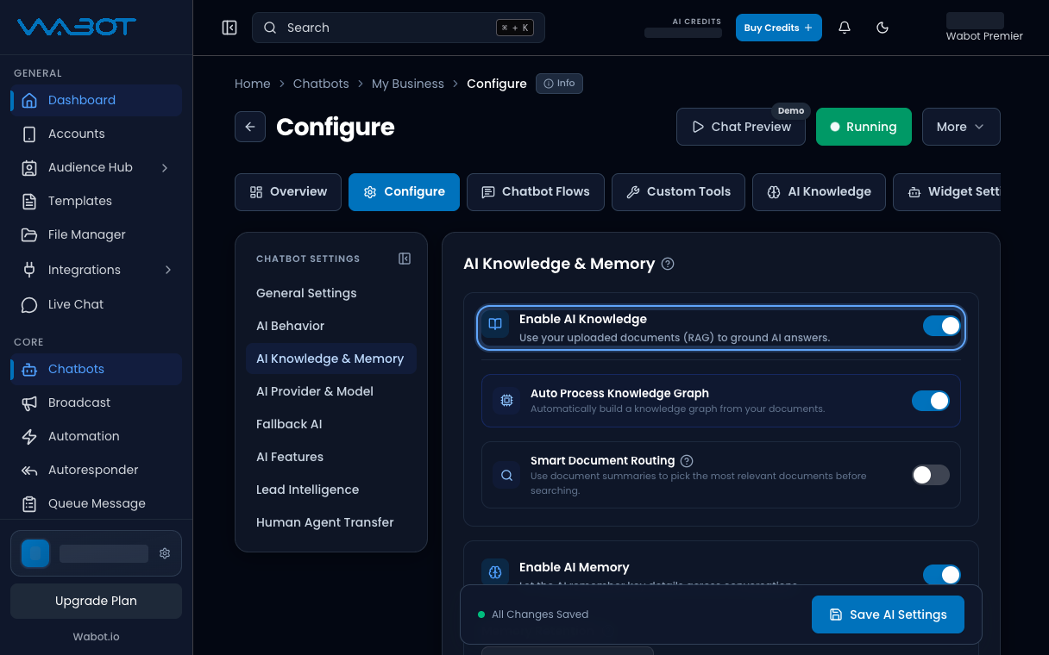
Task: Toggle Enable AI Knowledge switch
Action: 942,326
